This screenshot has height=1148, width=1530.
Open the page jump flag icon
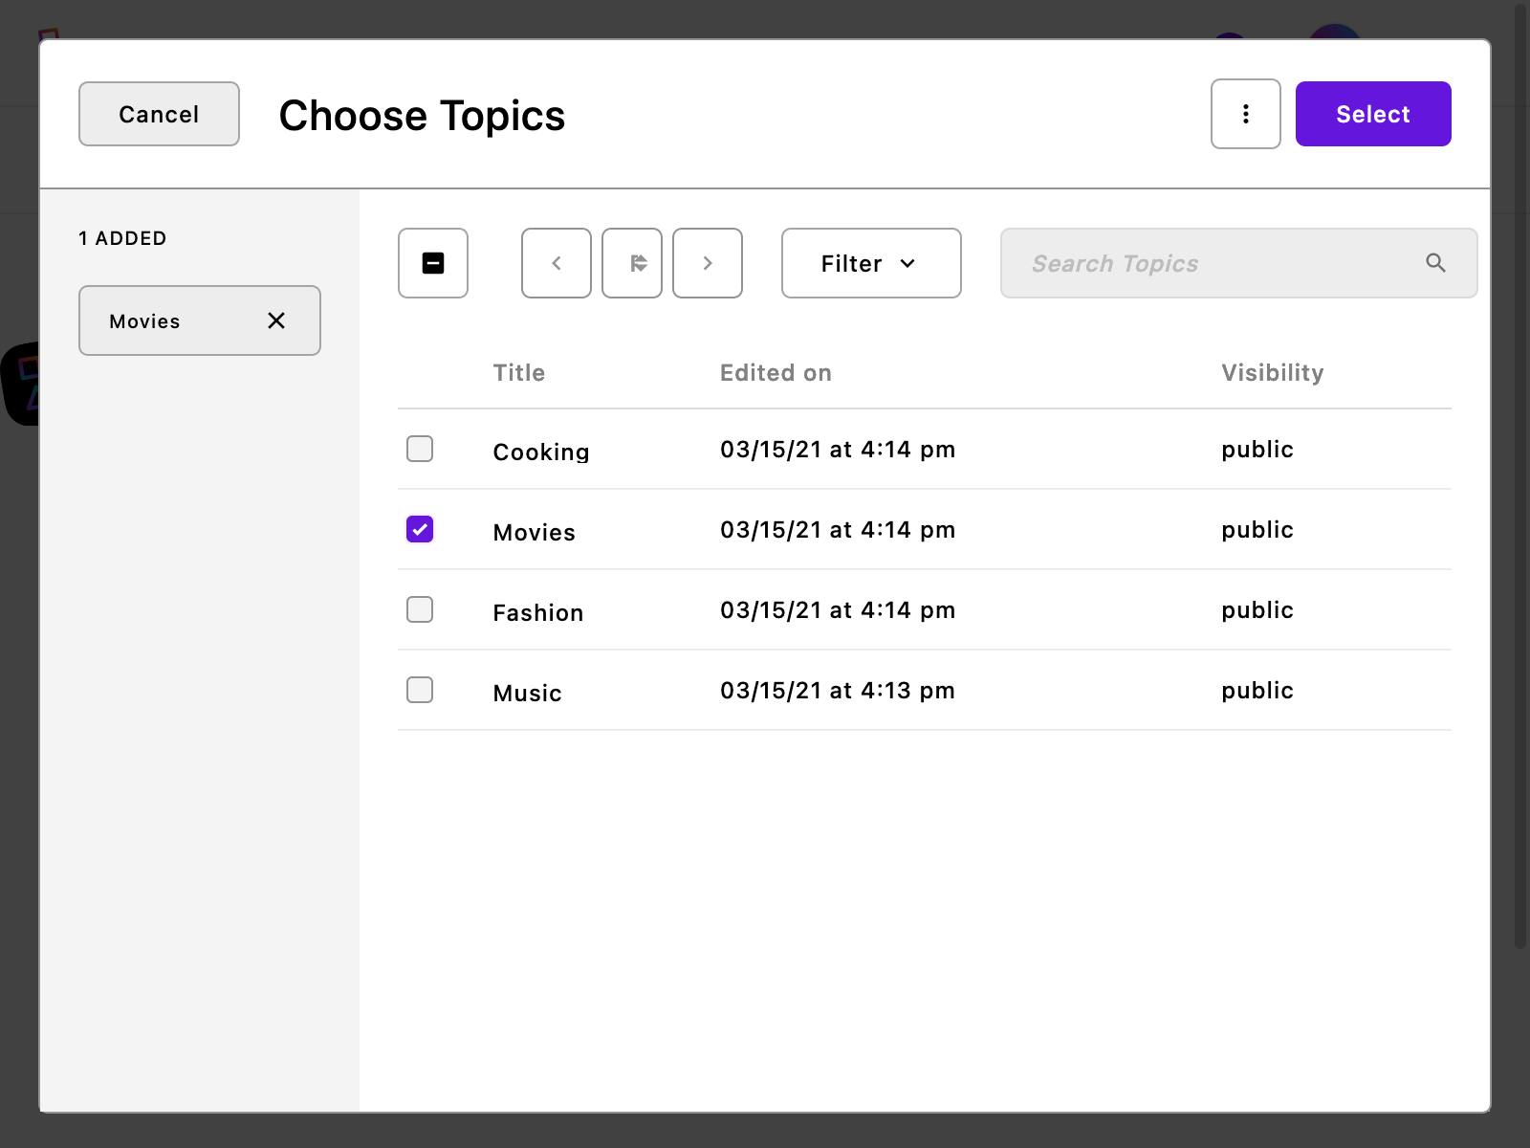point(631,263)
